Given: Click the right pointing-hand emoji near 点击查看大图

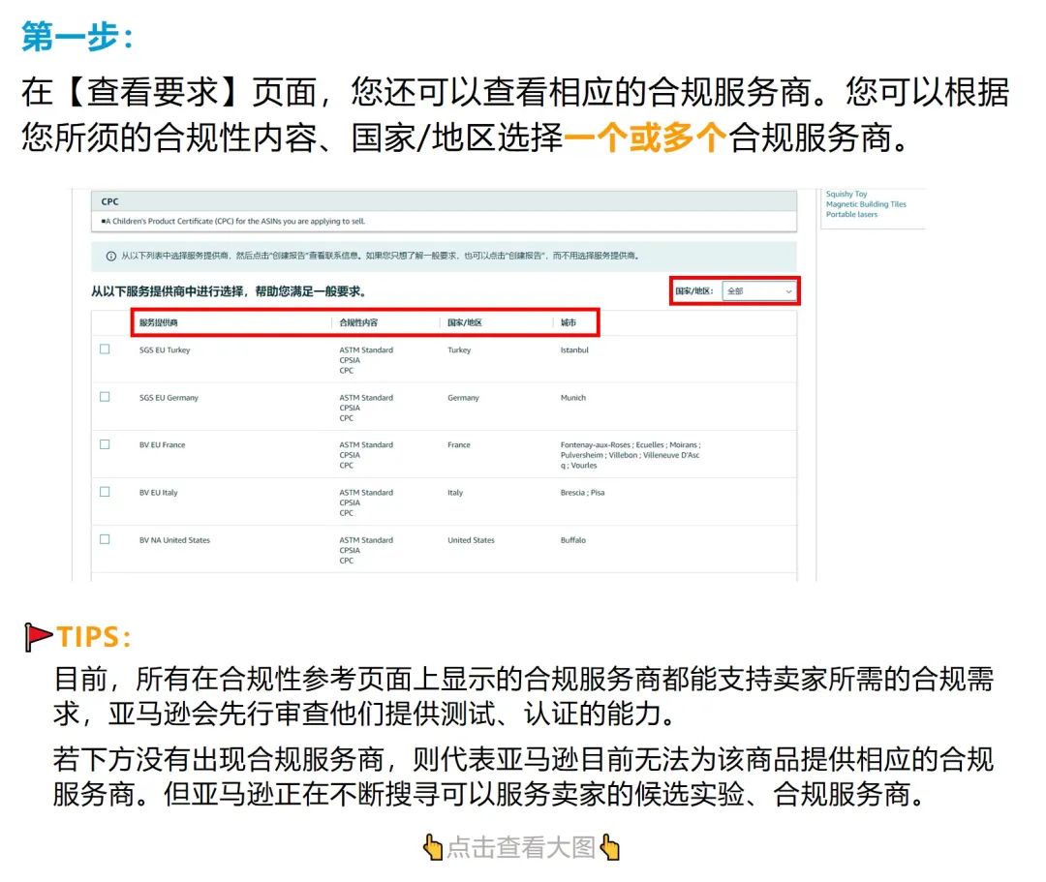Looking at the screenshot, I should click(x=608, y=846).
